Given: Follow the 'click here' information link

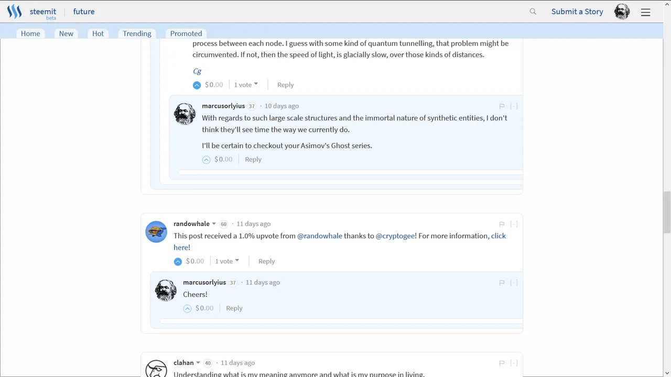Looking at the screenshot, I should tap(499, 236).
